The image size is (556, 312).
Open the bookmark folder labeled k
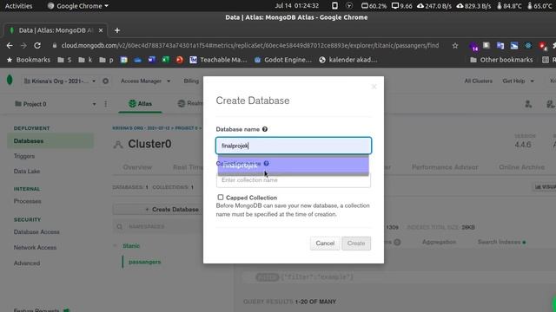(85, 60)
